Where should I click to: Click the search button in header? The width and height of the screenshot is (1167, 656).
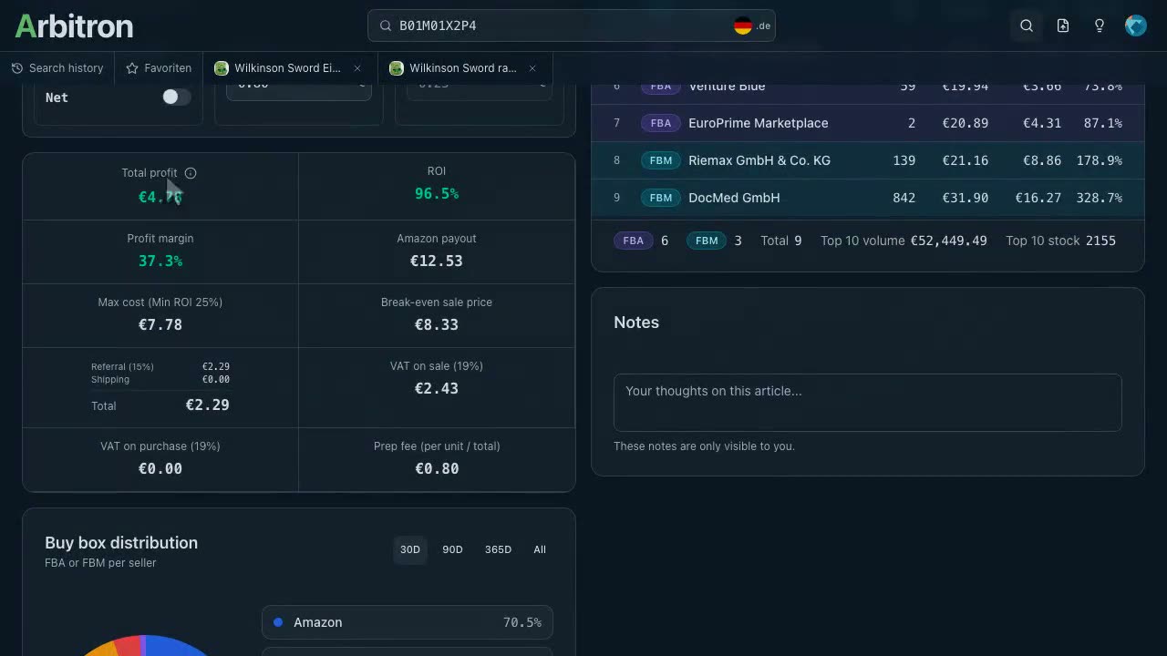click(x=1027, y=26)
